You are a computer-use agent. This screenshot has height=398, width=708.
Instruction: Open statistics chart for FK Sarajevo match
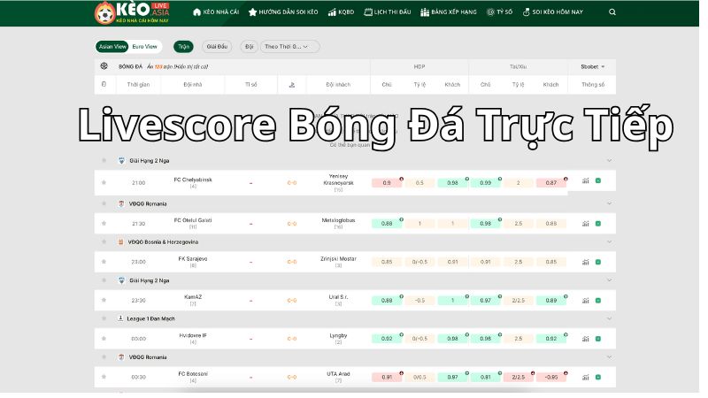tap(586, 262)
